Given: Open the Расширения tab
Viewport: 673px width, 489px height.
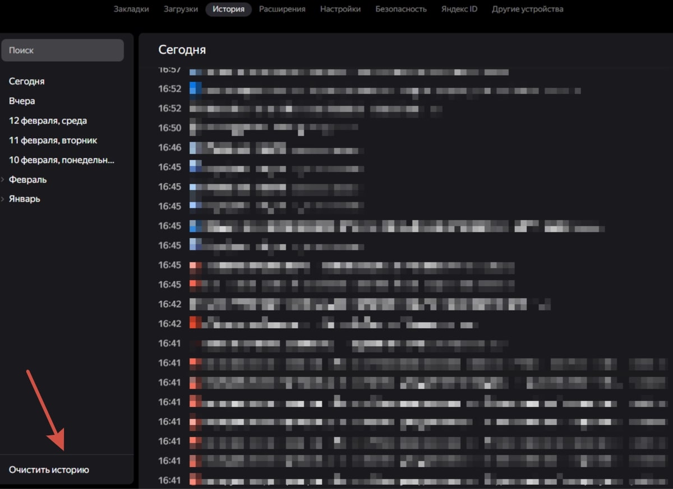Looking at the screenshot, I should coord(282,9).
